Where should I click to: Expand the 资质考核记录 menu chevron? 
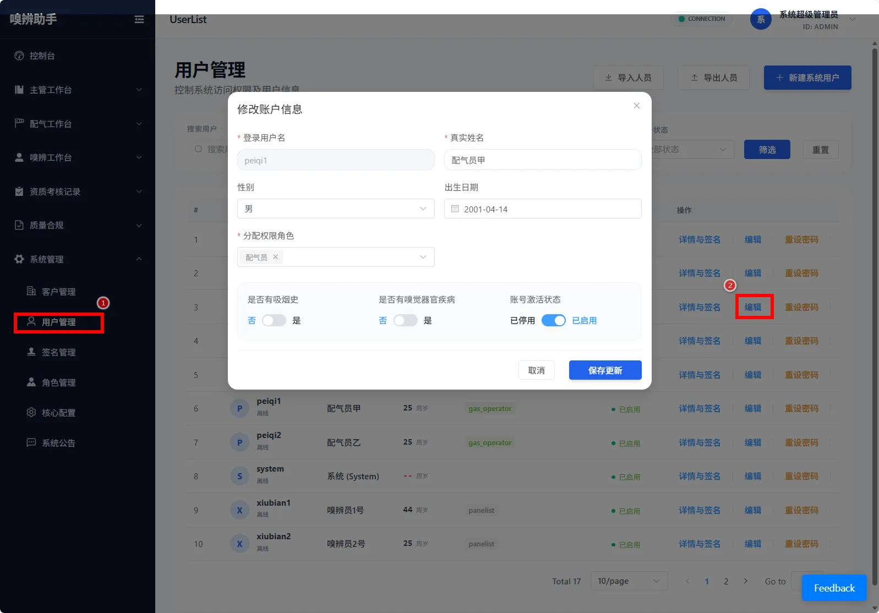point(139,191)
